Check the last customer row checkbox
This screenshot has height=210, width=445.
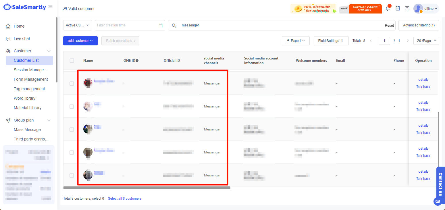[72, 176]
